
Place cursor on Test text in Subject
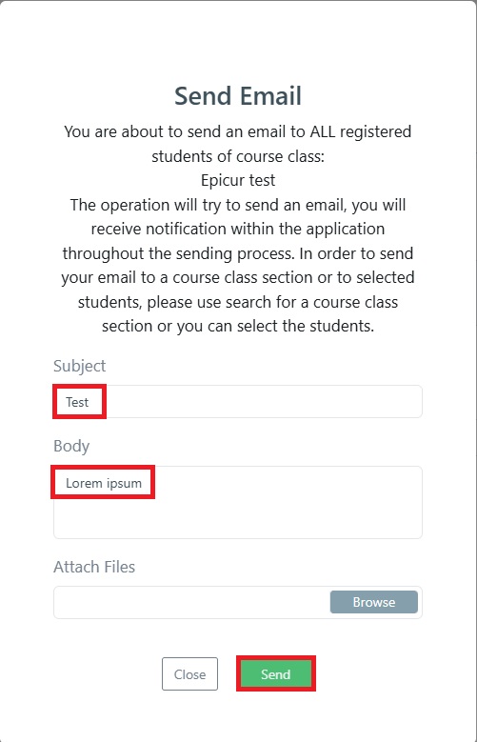(77, 402)
